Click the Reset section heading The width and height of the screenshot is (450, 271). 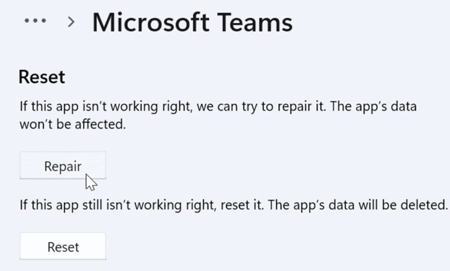click(41, 76)
